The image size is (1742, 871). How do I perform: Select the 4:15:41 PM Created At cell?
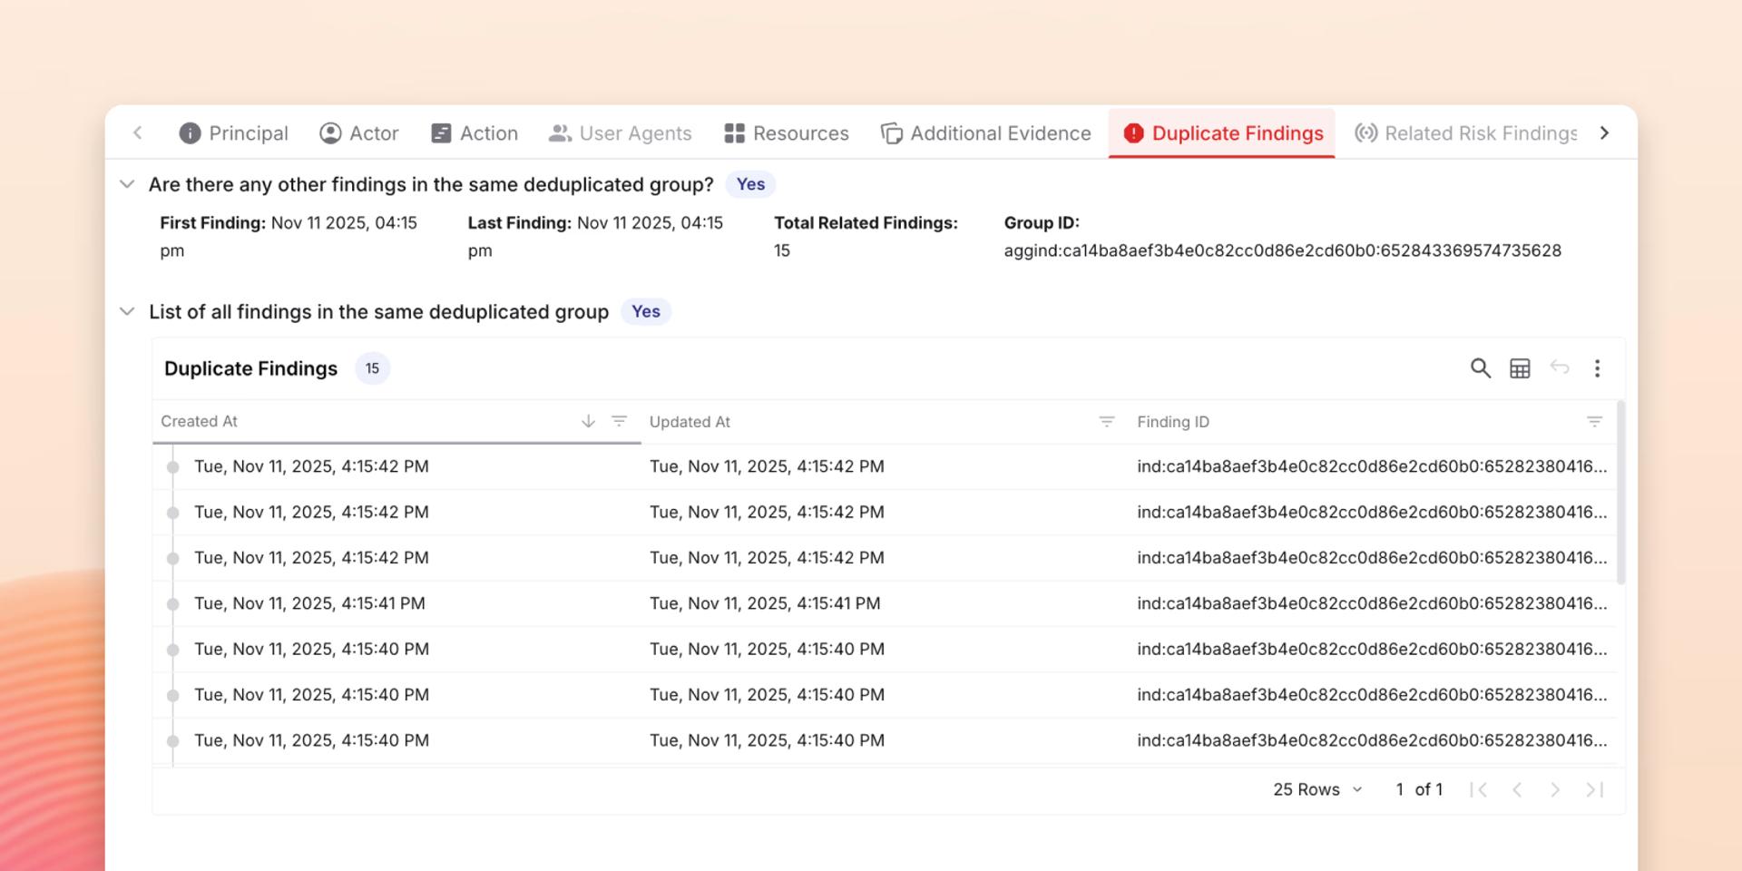click(309, 603)
